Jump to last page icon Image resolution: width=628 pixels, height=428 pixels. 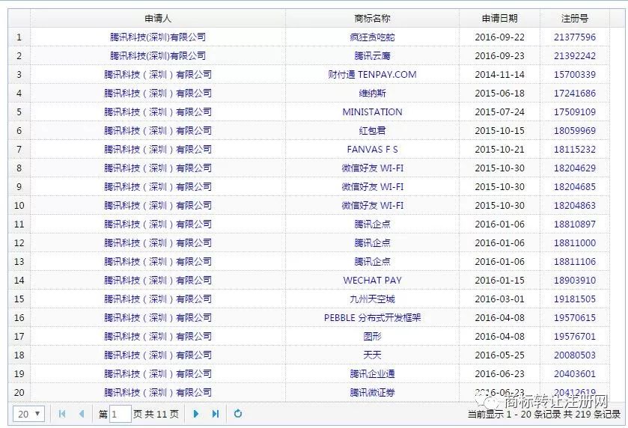point(215,414)
